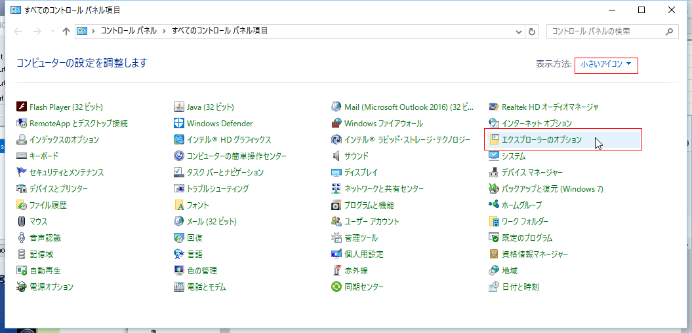Open コンピューターの簡単操作センター link
Viewport: 692px width, 333px height.
tap(237, 156)
